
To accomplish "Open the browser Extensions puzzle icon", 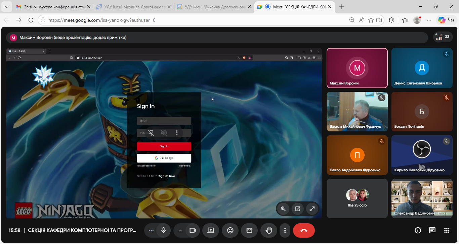I will (x=391, y=20).
